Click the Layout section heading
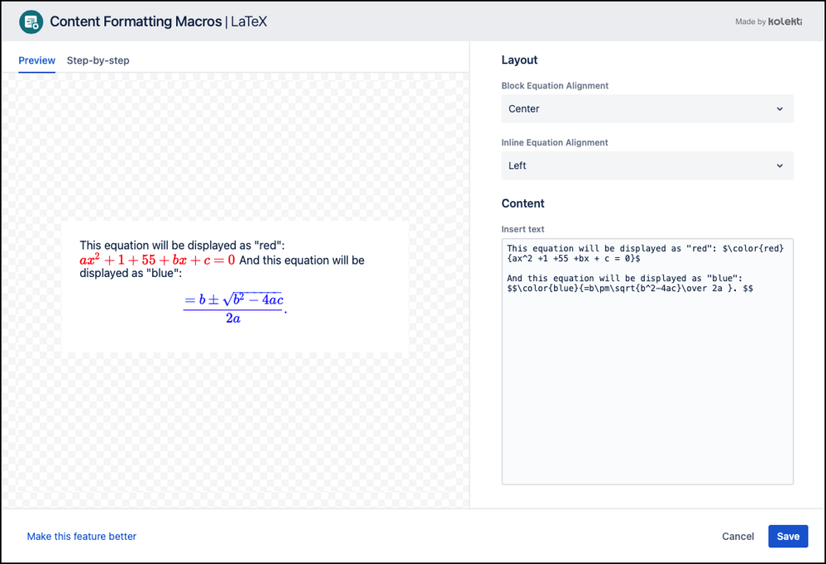 [520, 60]
